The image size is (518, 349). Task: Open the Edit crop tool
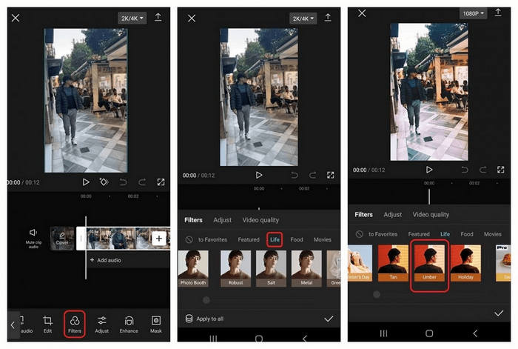(47, 323)
